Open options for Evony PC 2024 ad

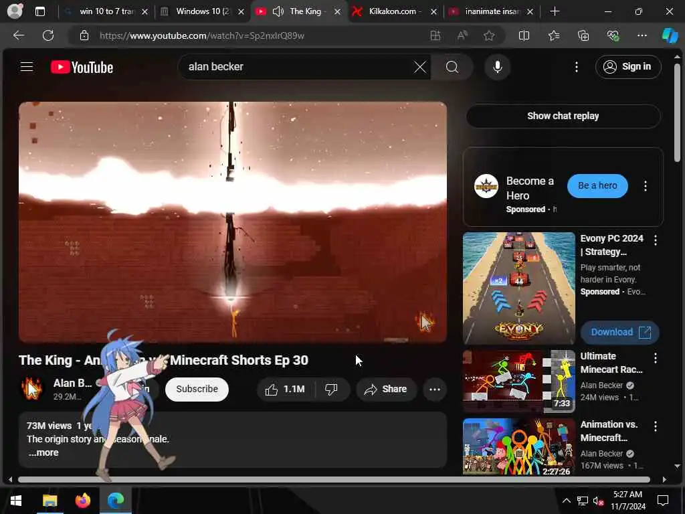[x=656, y=240]
